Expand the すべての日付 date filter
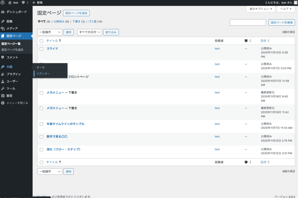Image resolution: width=298 pixels, height=198 pixels. pos(89,32)
